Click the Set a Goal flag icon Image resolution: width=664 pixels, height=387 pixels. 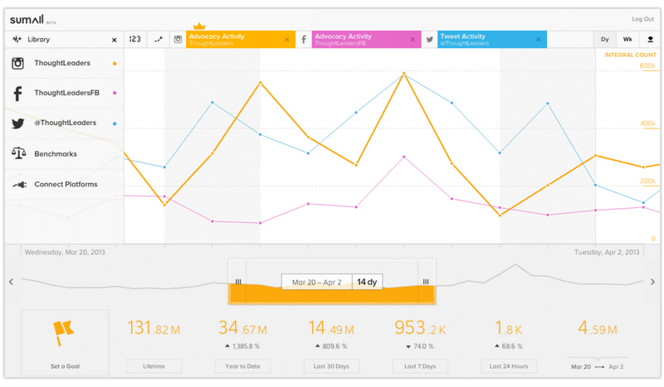(x=64, y=332)
